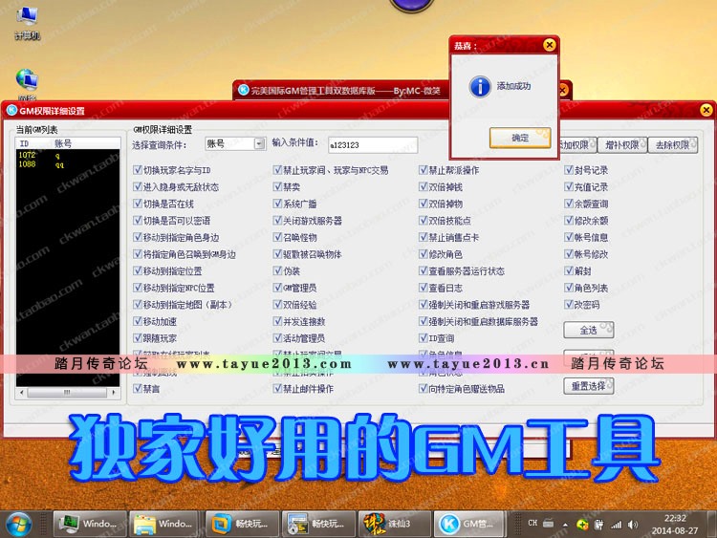Disable the 双倍掉钱 permission checkbox
The width and height of the screenshot is (717, 538).
[423, 187]
